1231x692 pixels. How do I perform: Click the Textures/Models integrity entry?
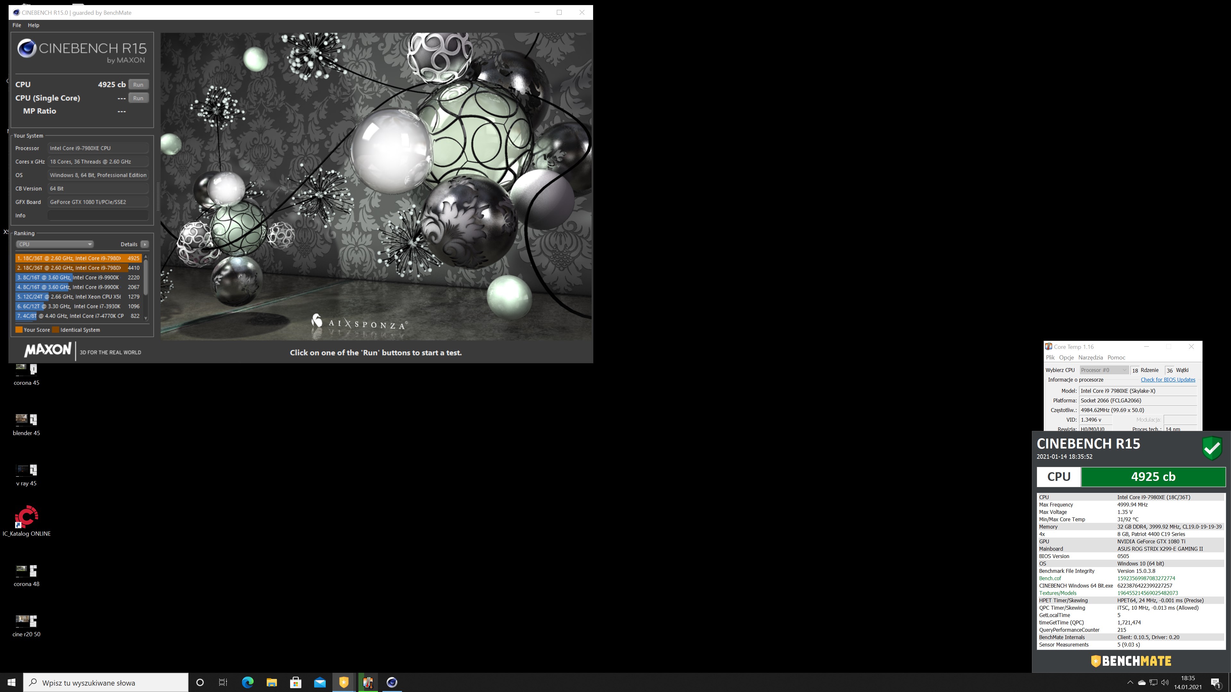click(x=1131, y=593)
